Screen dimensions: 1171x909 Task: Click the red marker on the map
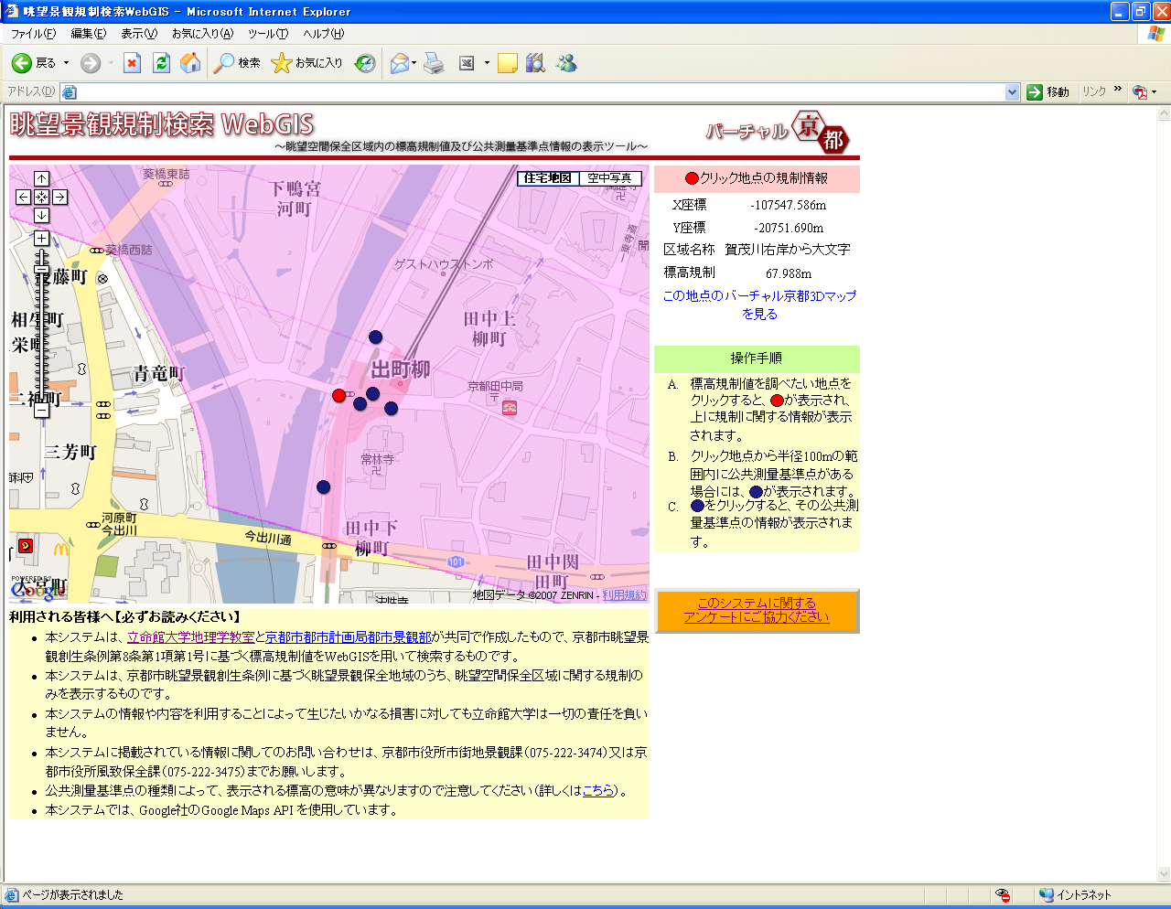338,395
